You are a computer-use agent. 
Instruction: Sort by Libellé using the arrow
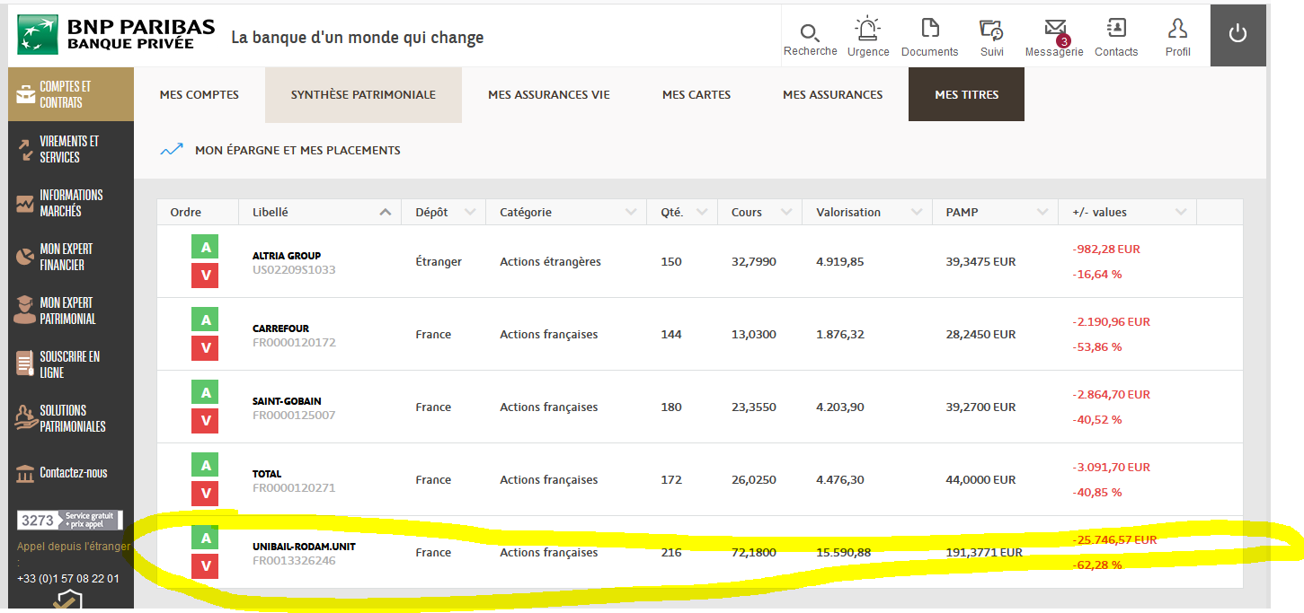point(386,213)
